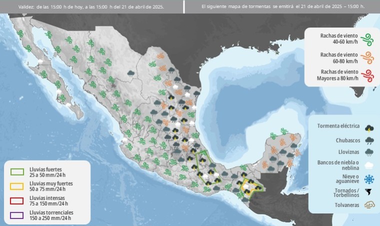
Task: Click the yellow Lluvias muy fuertes legend box
Action: 17,186
